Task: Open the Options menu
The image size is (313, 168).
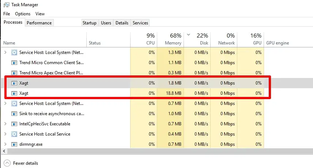Action: pyautogui.click(x=23, y=14)
